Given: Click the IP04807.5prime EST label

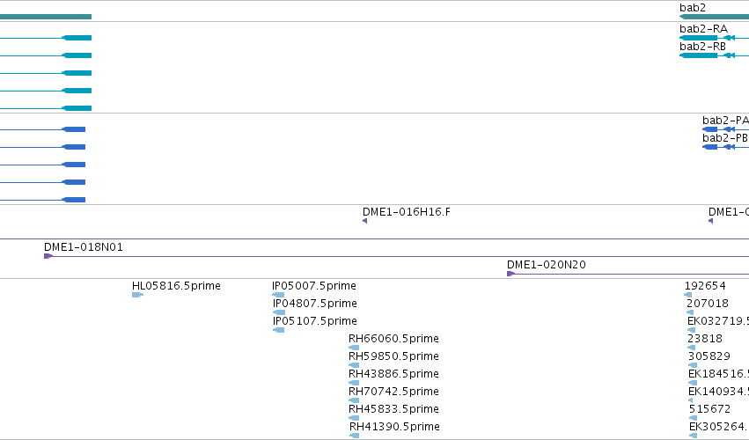Looking at the screenshot, I should (315, 304).
